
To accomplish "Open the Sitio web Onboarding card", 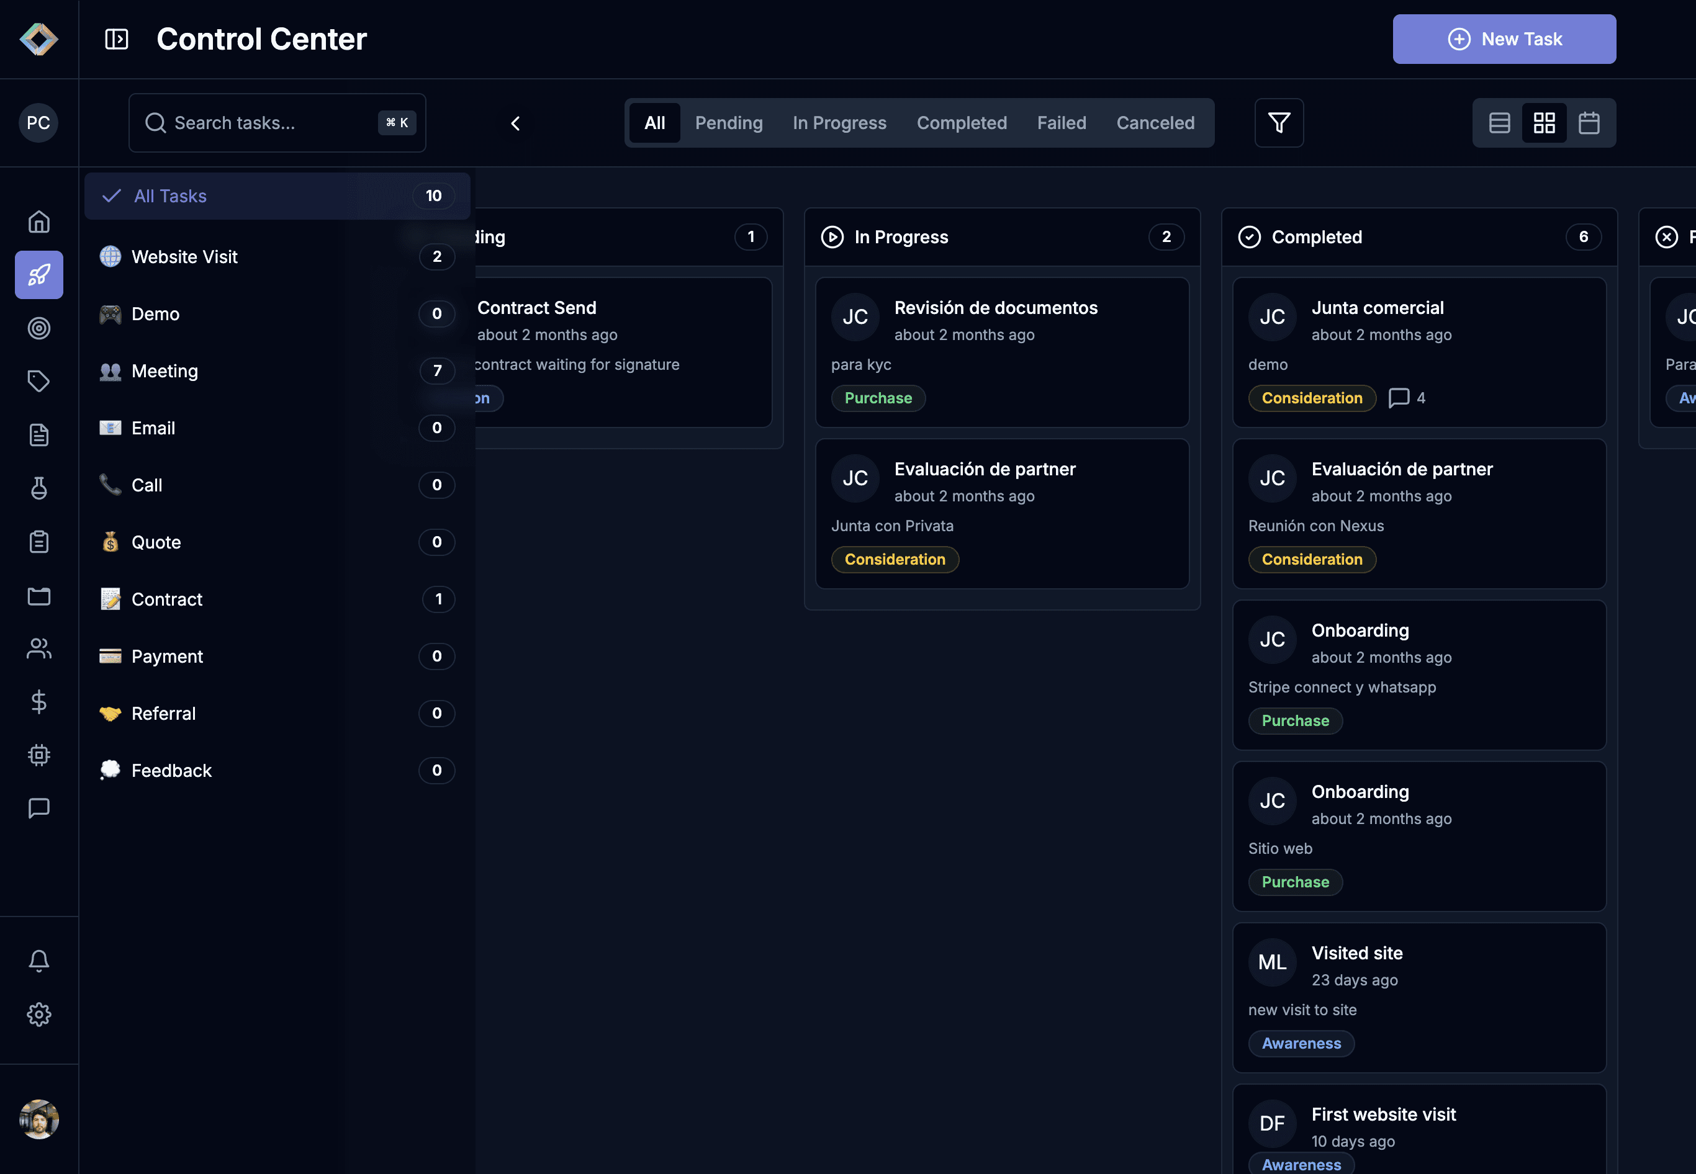I will coord(1419,836).
